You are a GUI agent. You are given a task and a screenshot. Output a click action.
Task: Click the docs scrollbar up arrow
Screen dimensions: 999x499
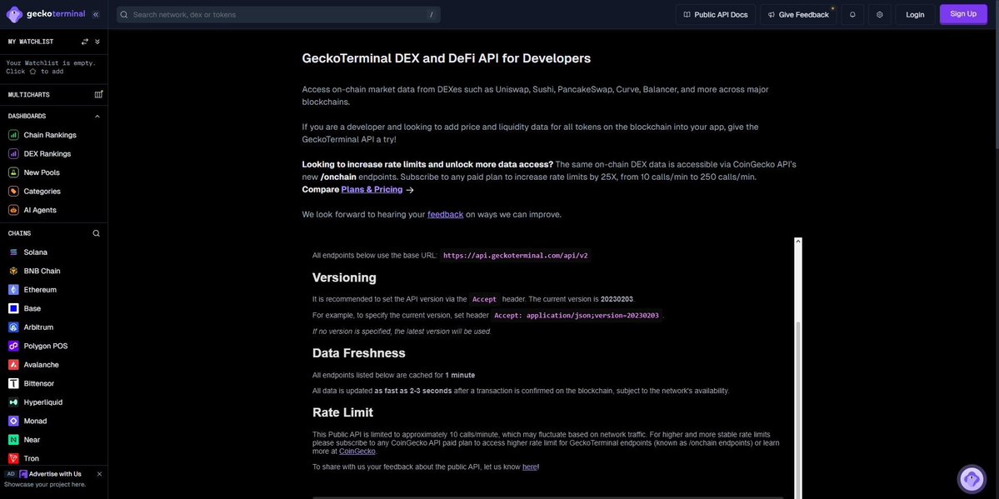[798, 242]
